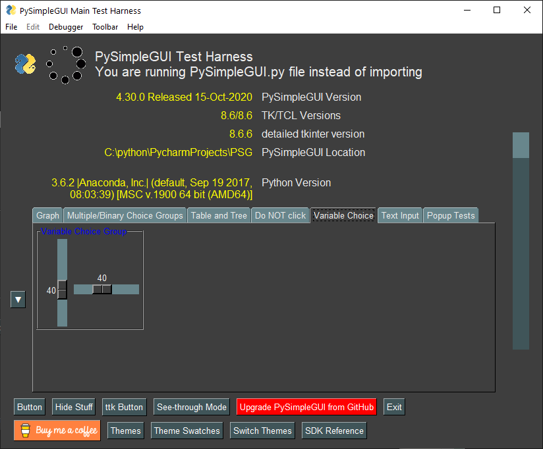Screen dimensions: 543x449
Task: Open the Table and Tree tab
Action: coord(219,215)
